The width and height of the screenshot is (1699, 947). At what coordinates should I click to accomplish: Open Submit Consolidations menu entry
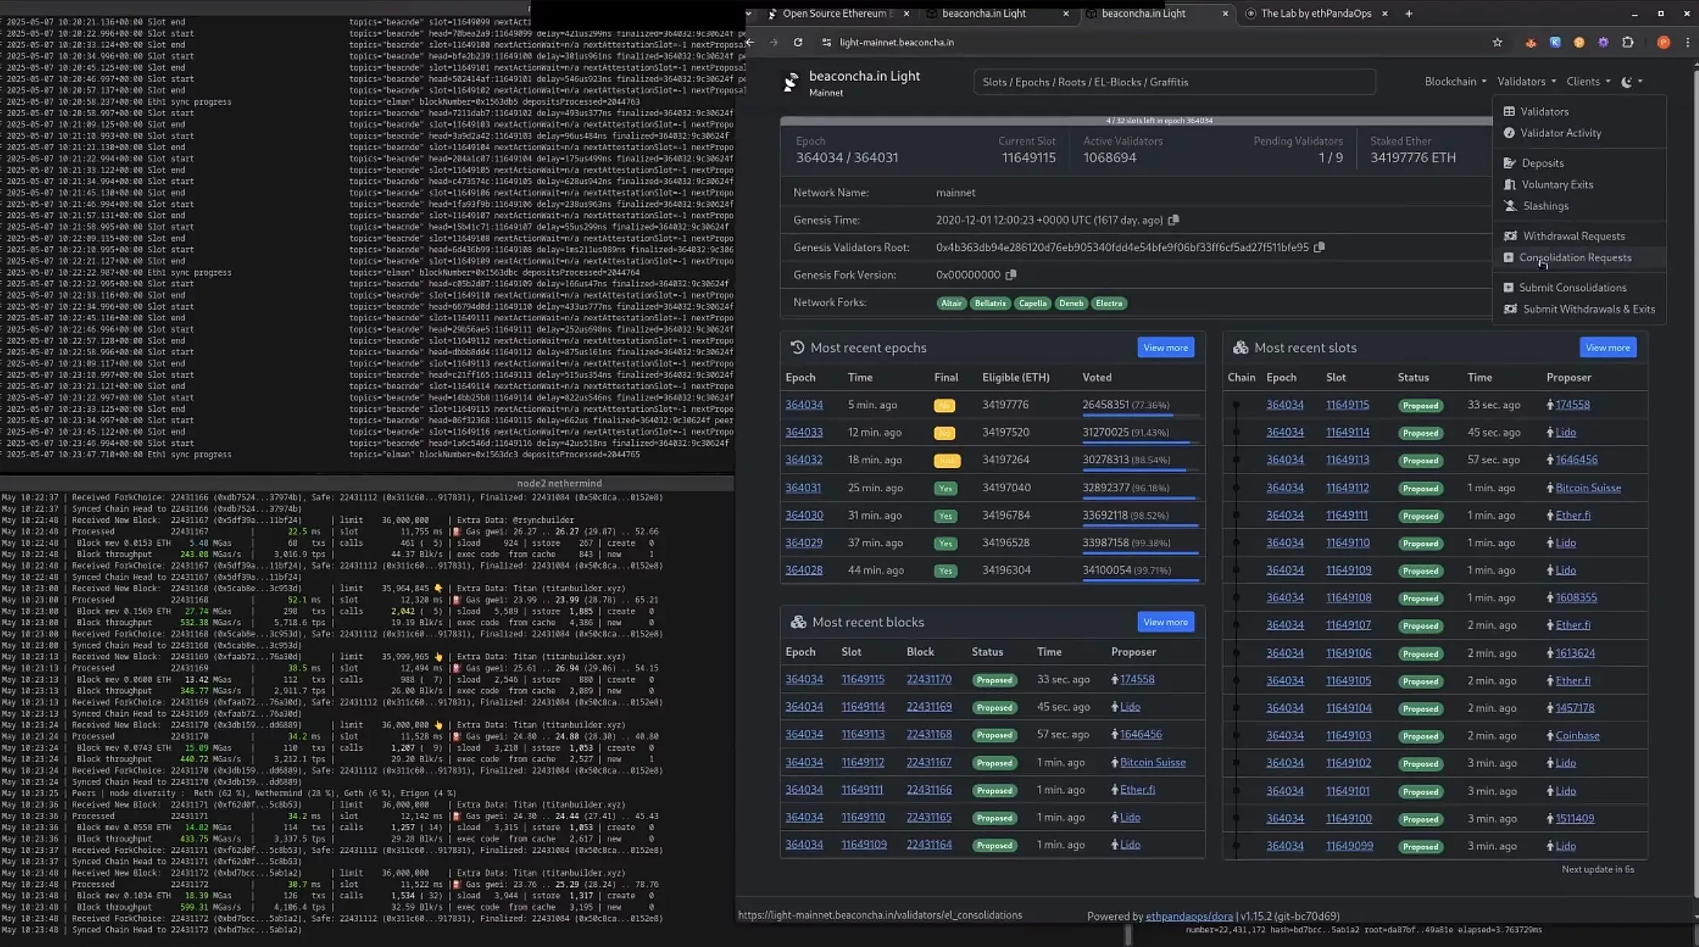point(1573,287)
